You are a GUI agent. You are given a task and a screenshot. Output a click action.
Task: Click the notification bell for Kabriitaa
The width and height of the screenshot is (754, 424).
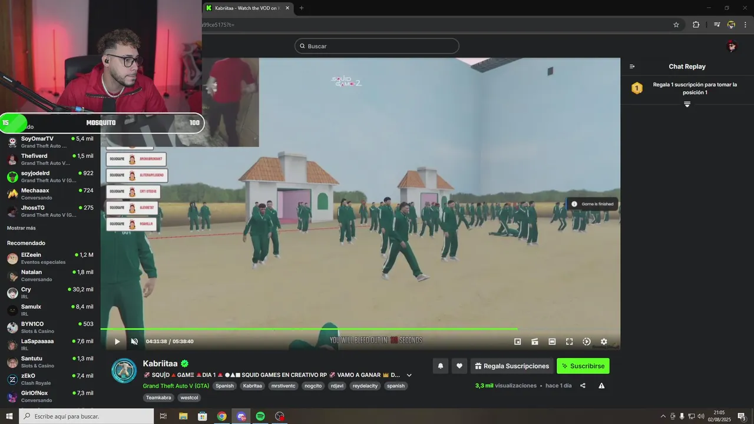[x=440, y=366]
